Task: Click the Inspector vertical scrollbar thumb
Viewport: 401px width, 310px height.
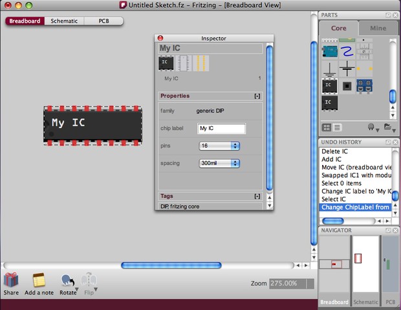Action: 270,118
